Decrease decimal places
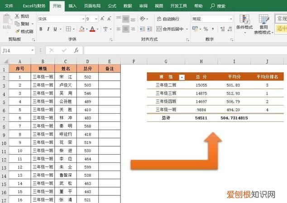The width and height of the screenshot is (287, 203). [x=230, y=29]
